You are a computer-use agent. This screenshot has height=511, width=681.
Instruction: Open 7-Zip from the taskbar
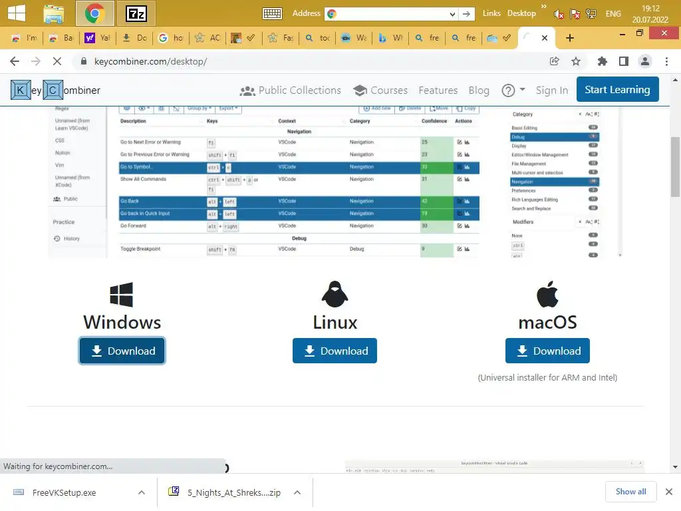[136, 14]
